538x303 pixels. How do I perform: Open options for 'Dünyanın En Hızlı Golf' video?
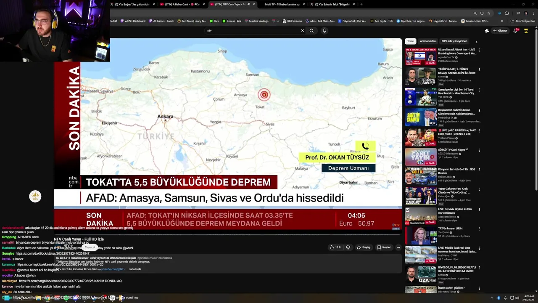pos(479,170)
